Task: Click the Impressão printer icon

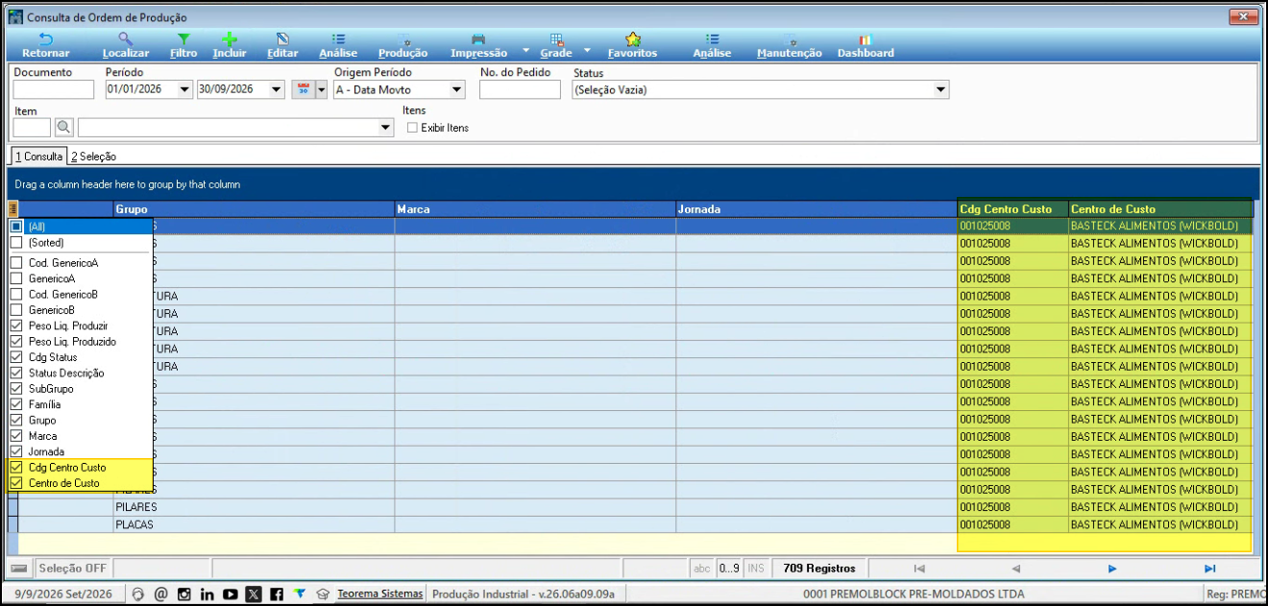Action: click(x=478, y=39)
